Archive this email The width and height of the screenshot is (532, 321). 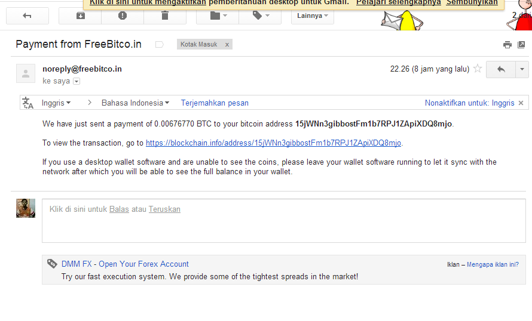pos(80,16)
